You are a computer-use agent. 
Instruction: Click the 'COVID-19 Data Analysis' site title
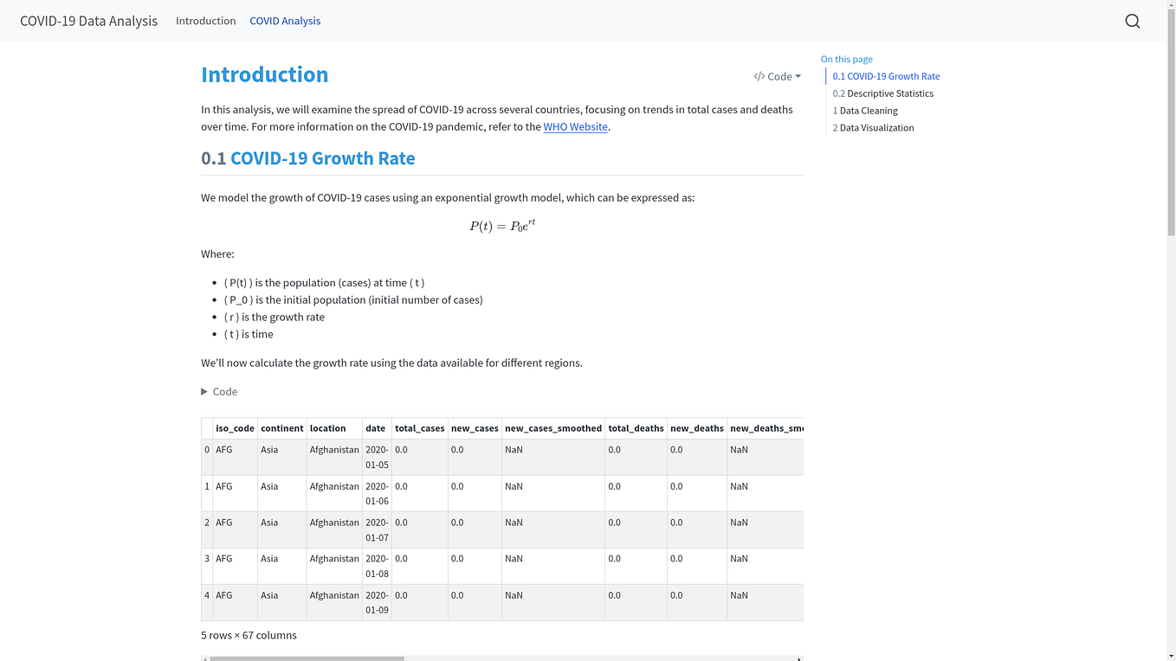[x=89, y=20]
